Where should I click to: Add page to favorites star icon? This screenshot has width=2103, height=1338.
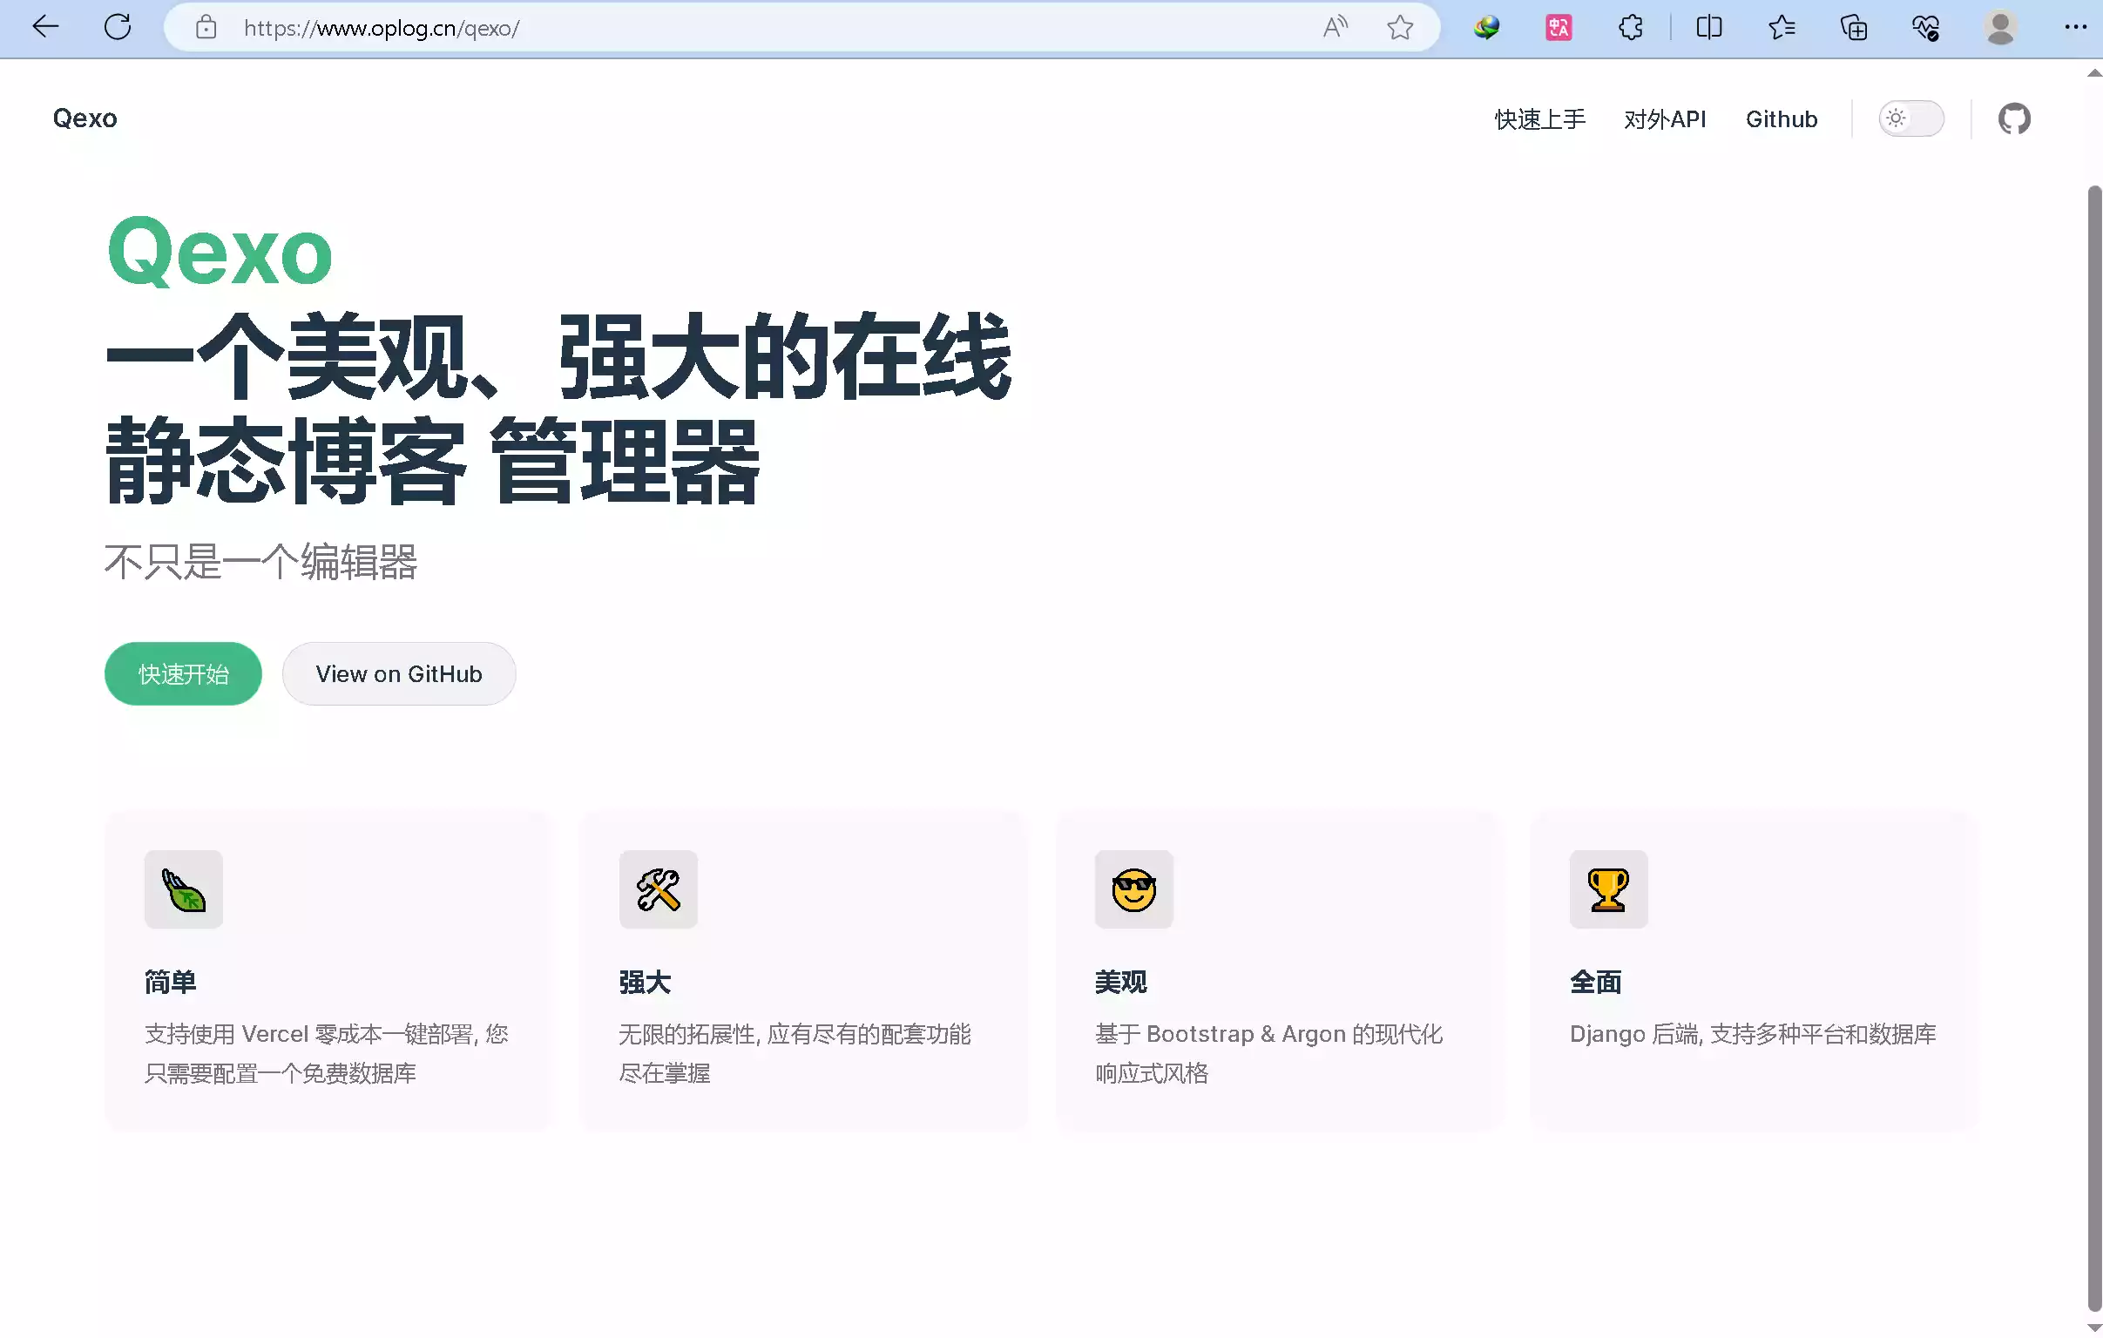tap(1399, 27)
